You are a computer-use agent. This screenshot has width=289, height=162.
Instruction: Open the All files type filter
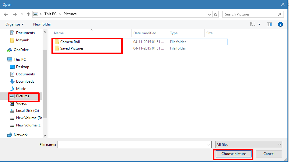[x=248, y=145]
